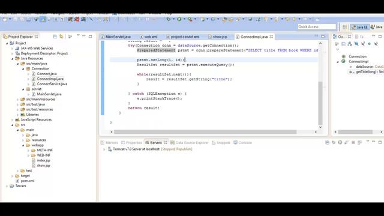Select ConnectImpl class in Outline
384x216 pixels.
[355, 61]
